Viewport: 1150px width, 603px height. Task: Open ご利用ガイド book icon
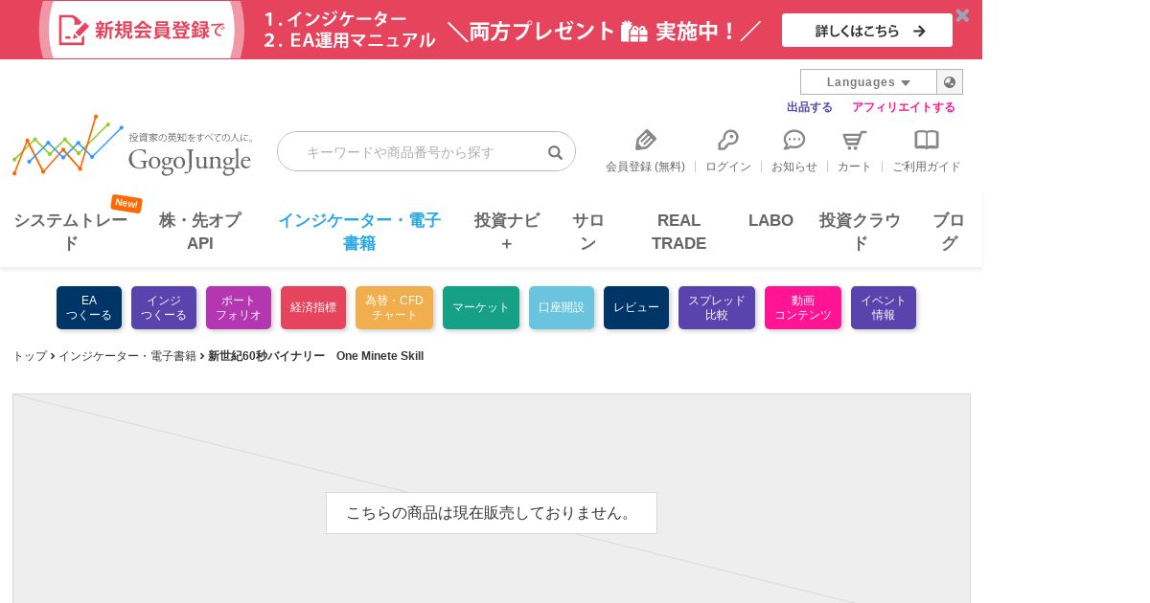pyautogui.click(x=927, y=141)
